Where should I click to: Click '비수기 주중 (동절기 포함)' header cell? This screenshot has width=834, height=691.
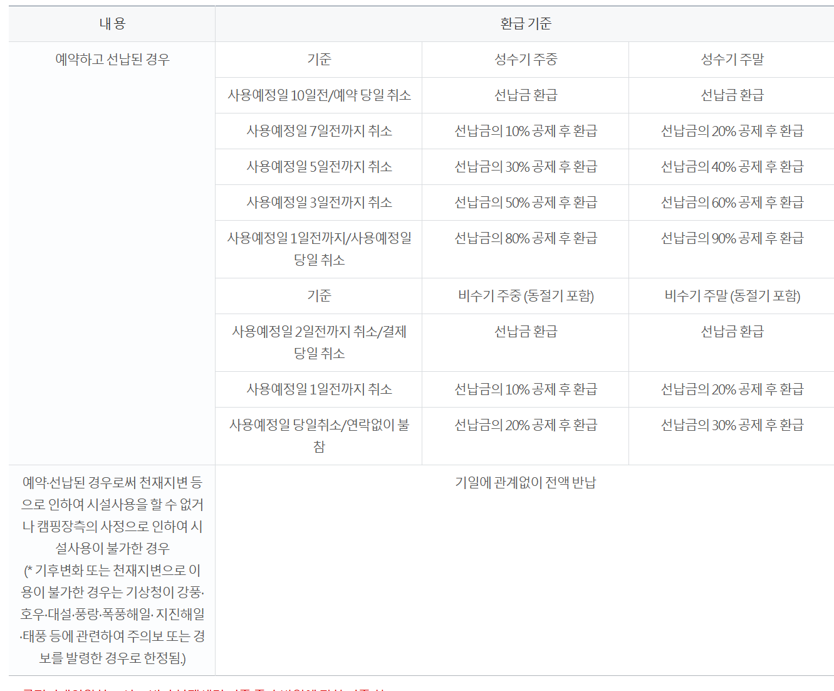pos(526,296)
